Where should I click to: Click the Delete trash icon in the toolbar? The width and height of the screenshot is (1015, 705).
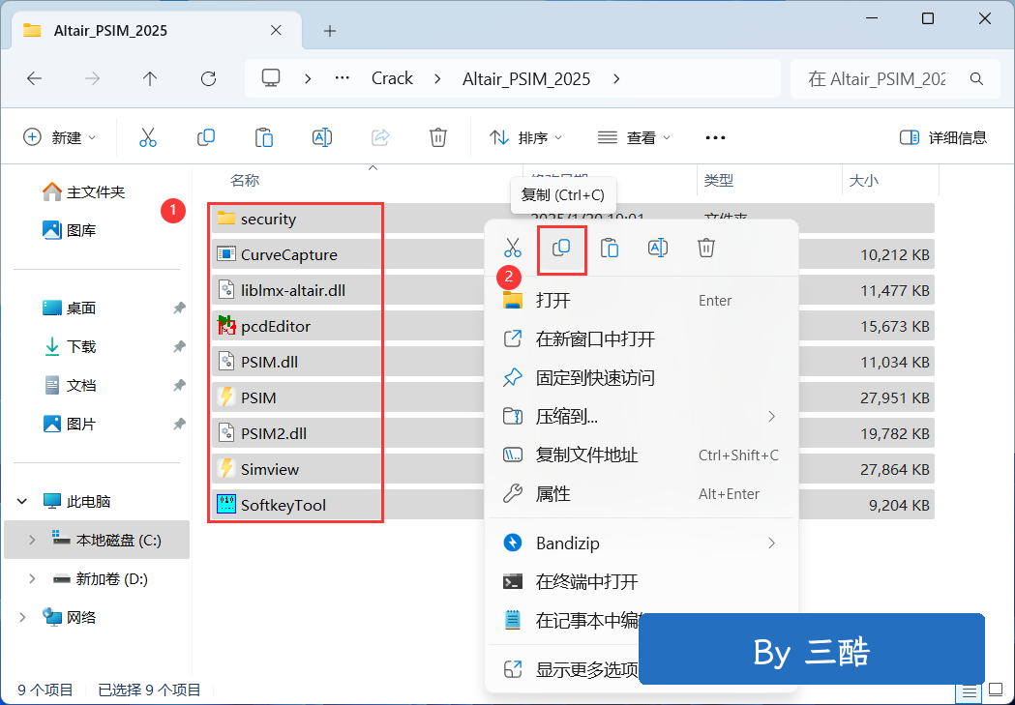pos(438,137)
